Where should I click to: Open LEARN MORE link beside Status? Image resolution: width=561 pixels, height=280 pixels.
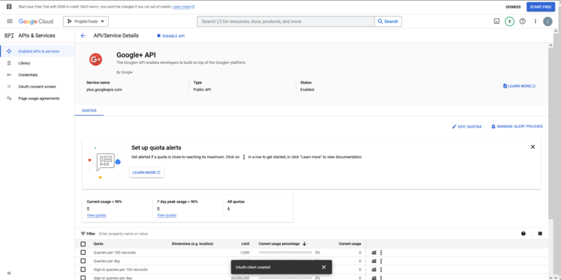click(519, 86)
